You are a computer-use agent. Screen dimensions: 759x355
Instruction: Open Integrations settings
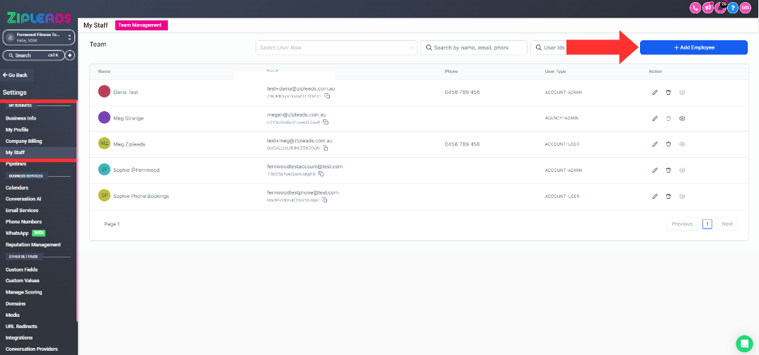pyautogui.click(x=19, y=337)
